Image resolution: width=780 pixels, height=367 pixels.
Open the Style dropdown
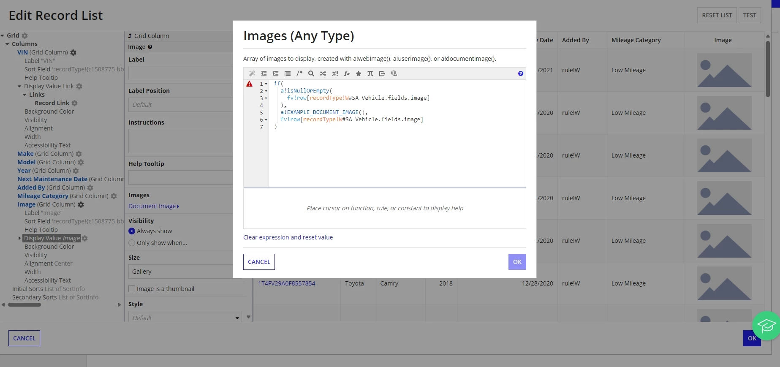click(185, 317)
